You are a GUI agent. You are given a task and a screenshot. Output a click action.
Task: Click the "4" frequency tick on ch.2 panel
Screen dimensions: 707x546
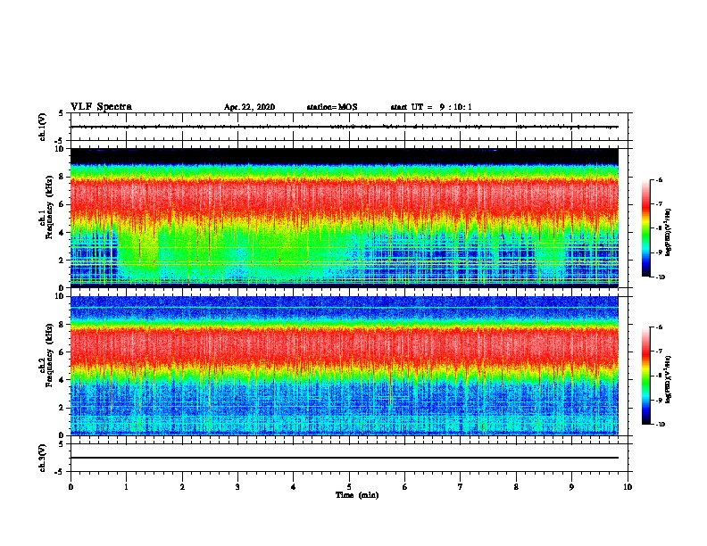point(62,380)
